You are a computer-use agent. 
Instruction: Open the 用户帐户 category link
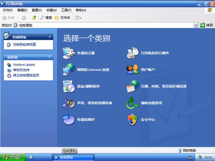148,70
